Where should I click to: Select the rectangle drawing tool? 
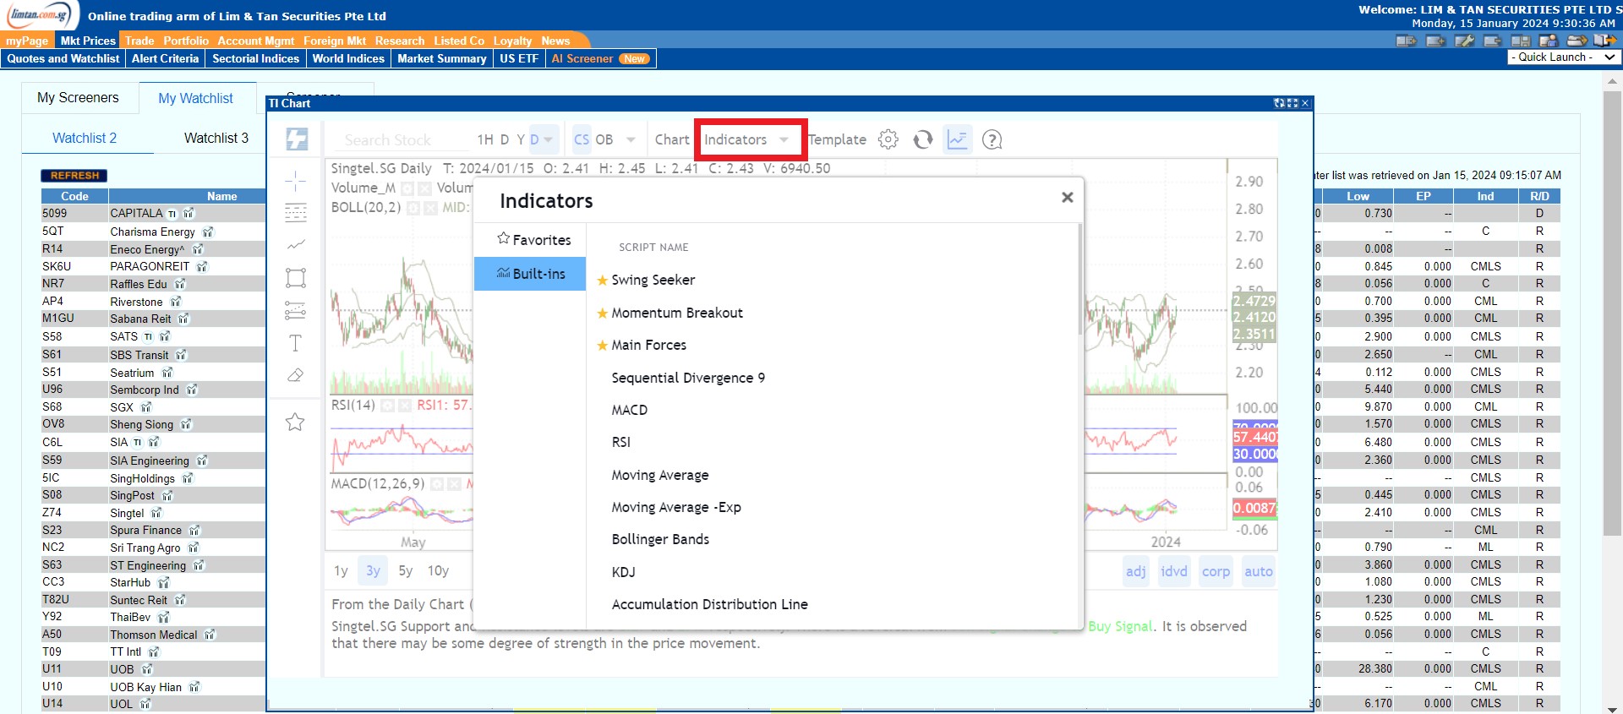[x=296, y=278]
